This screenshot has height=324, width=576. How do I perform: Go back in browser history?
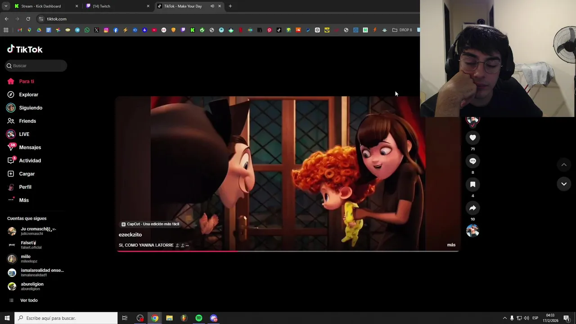(x=6, y=19)
